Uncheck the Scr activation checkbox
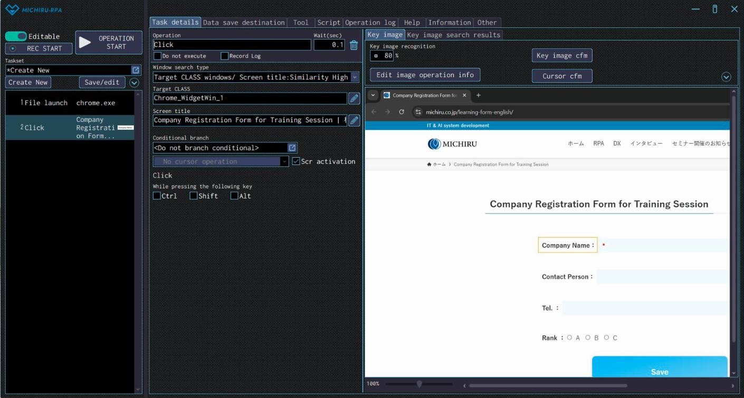Screen dimensions: 744x398 [296, 162]
